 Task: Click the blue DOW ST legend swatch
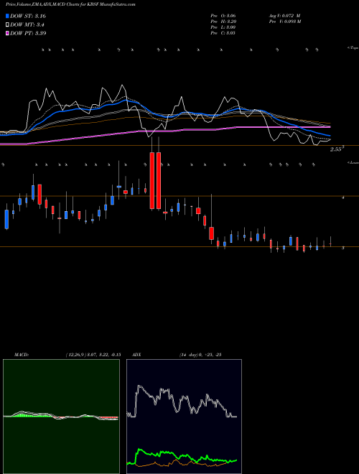[x=7, y=16]
